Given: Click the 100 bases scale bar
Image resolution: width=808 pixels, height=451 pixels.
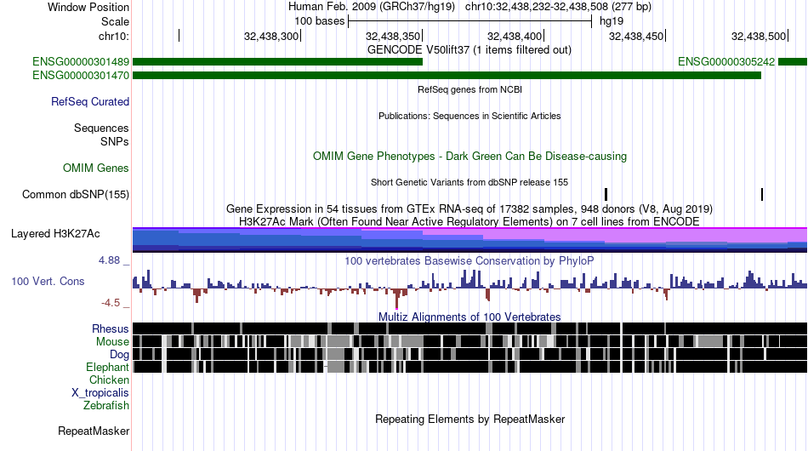Looking at the screenshot, I should [469, 21].
